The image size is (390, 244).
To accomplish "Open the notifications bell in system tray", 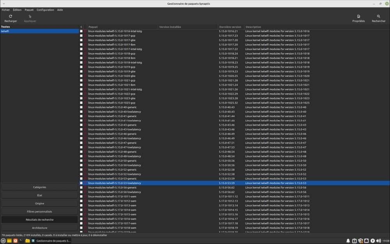I will coord(348,241).
